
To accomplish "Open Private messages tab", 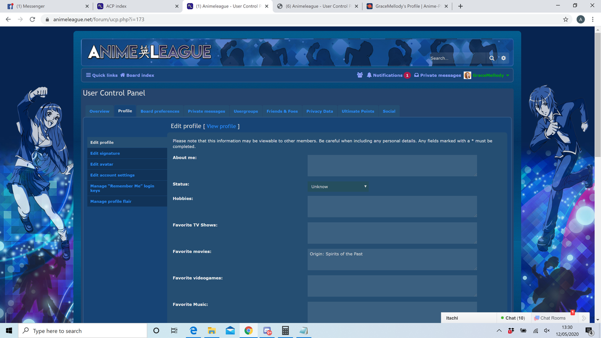I will pos(207,111).
